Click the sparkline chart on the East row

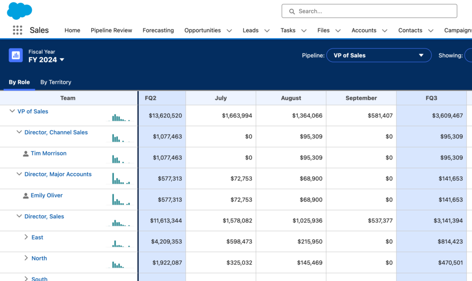(x=119, y=243)
